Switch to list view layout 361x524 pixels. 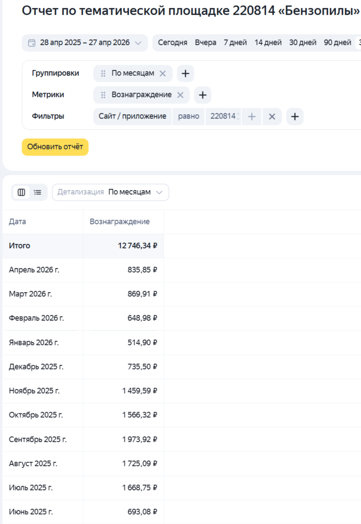(38, 192)
